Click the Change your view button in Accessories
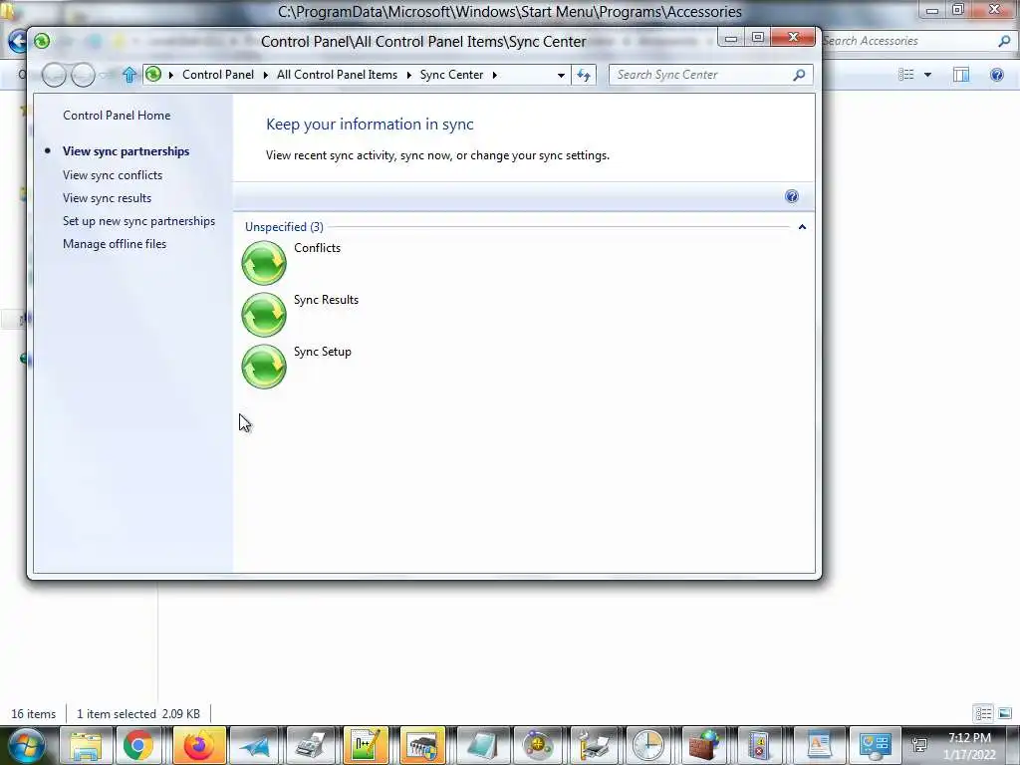The width and height of the screenshot is (1020, 765). click(x=906, y=75)
